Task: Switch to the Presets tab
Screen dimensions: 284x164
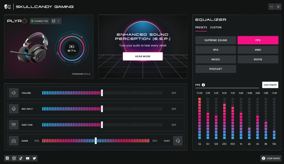Action: pyautogui.click(x=201, y=27)
